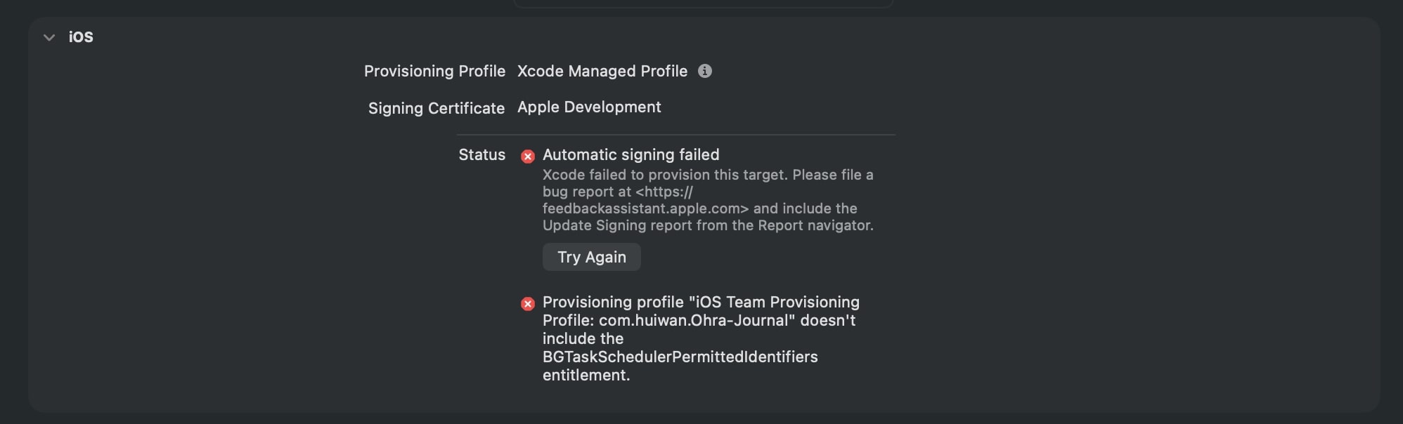Click error icon beside Provisioning profile message
The image size is (1403, 424).
pyautogui.click(x=528, y=304)
